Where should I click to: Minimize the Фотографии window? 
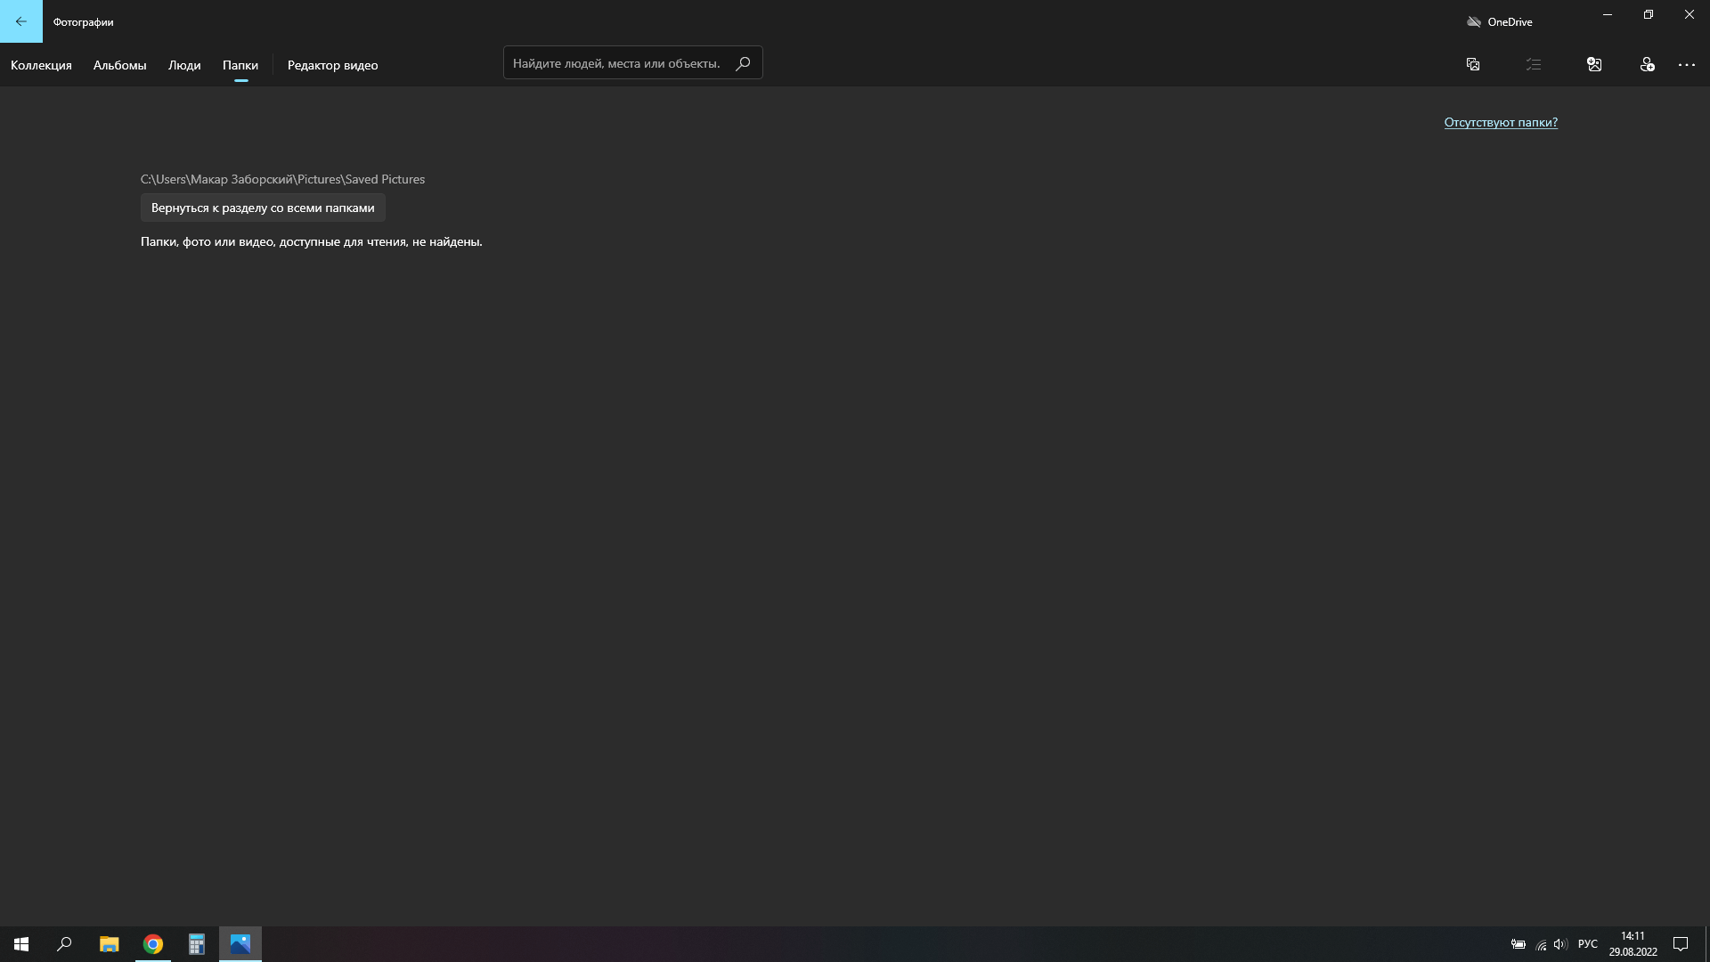[x=1608, y=14]
